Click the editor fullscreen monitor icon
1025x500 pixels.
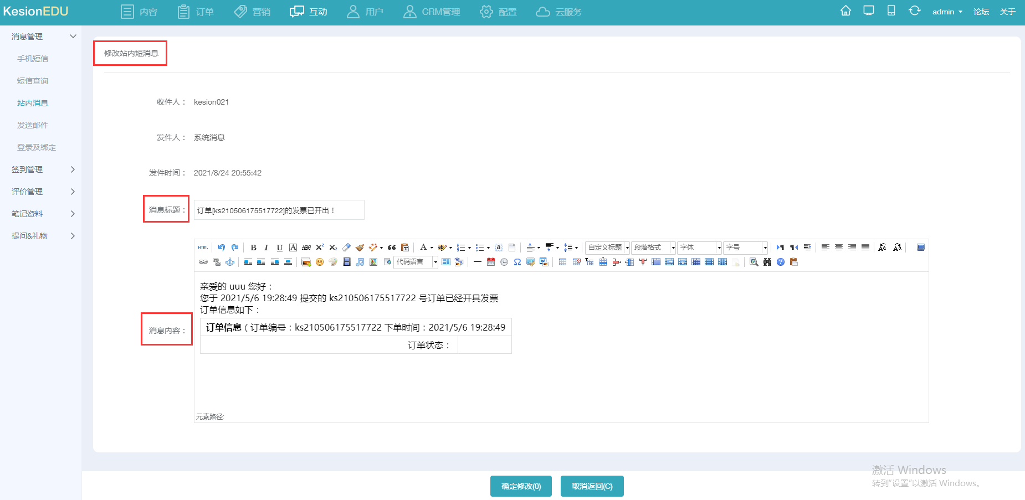(x=921, y=248)
